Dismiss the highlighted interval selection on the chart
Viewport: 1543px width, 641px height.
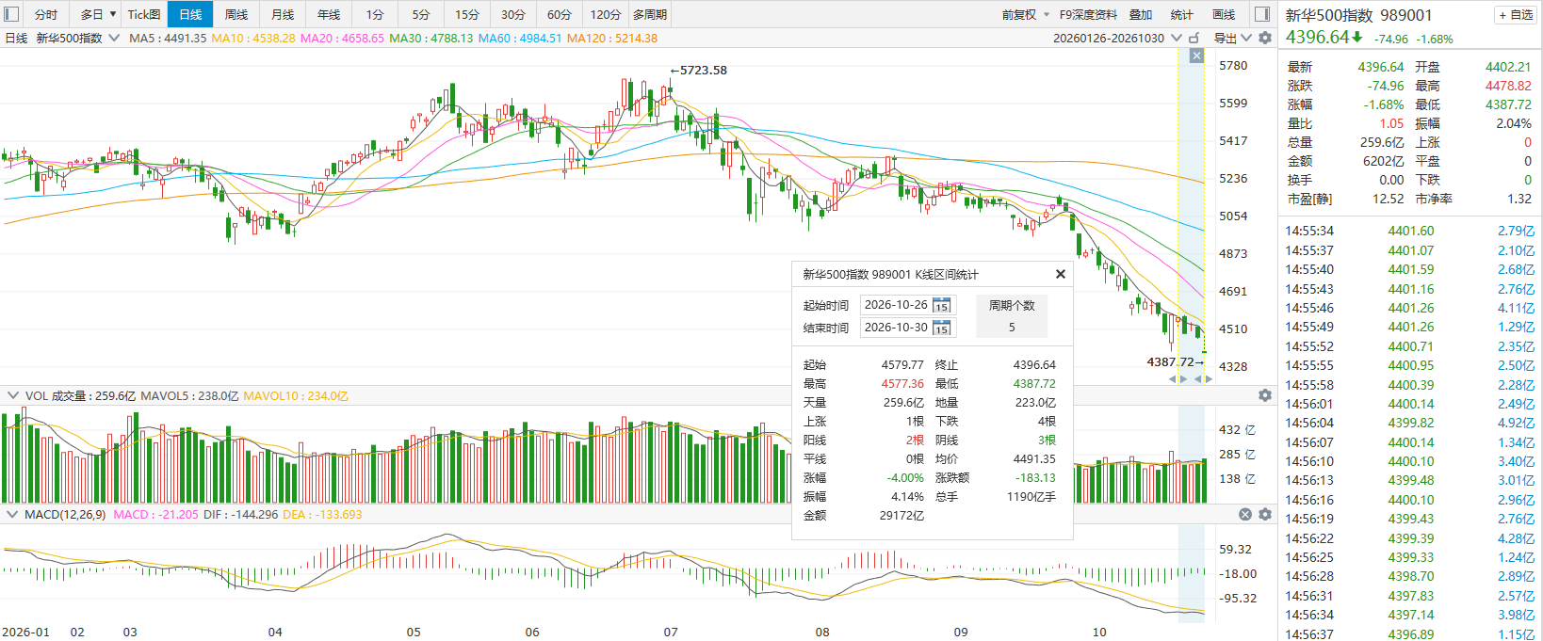1196,56
